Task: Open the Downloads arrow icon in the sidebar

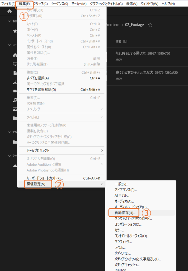Action: 15,82
